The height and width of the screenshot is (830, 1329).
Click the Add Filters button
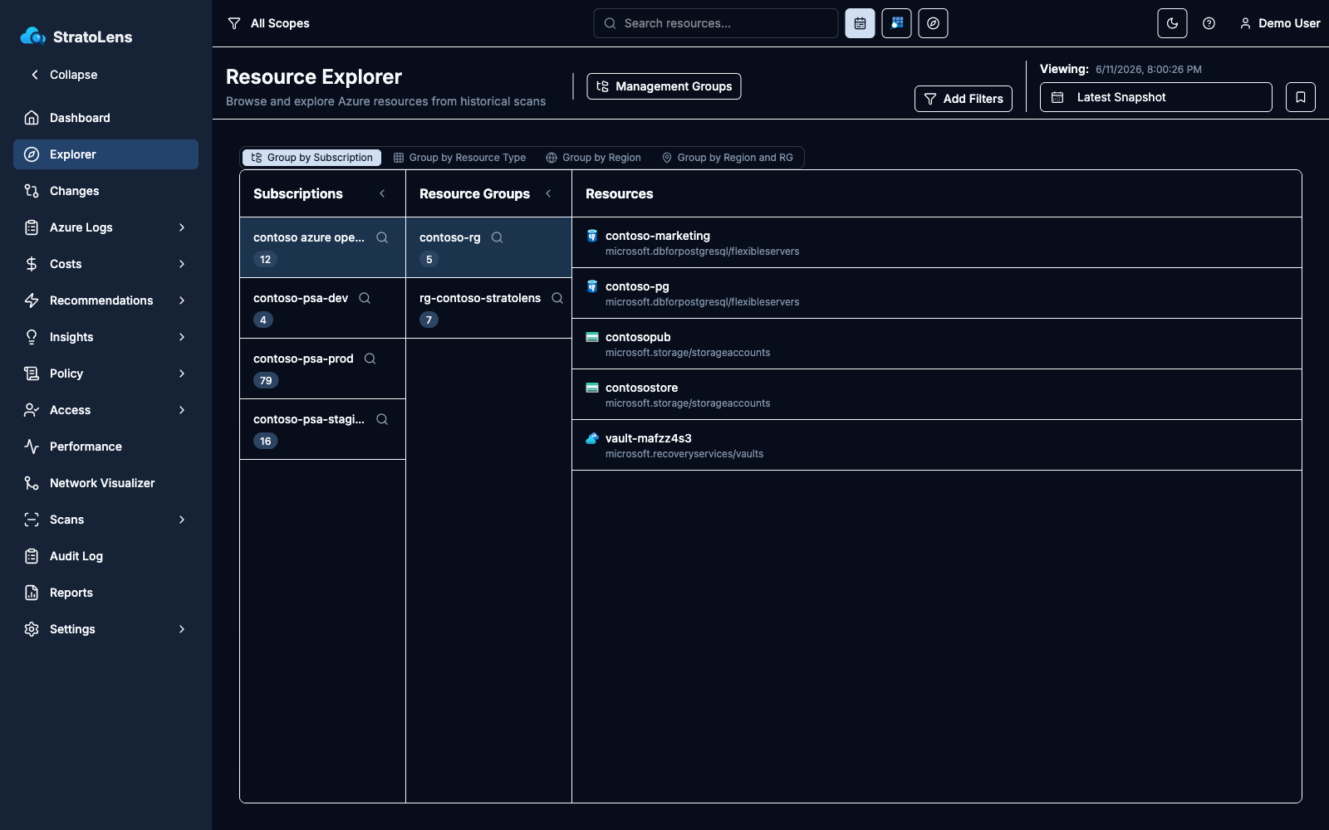[x=964, y=99]
